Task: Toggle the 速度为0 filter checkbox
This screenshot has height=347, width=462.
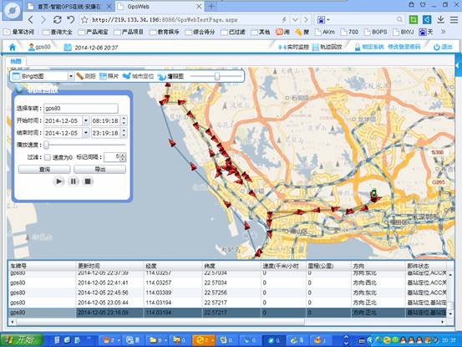Action: [47, 157]
